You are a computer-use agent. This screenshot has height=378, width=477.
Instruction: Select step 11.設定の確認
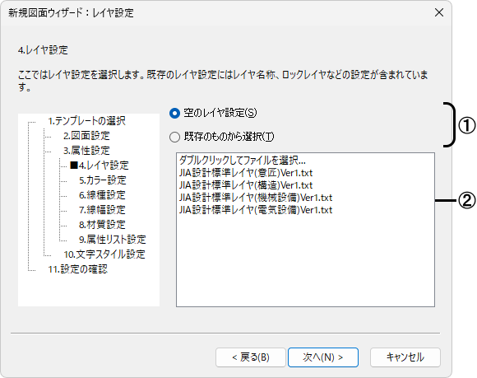[78, 269]
